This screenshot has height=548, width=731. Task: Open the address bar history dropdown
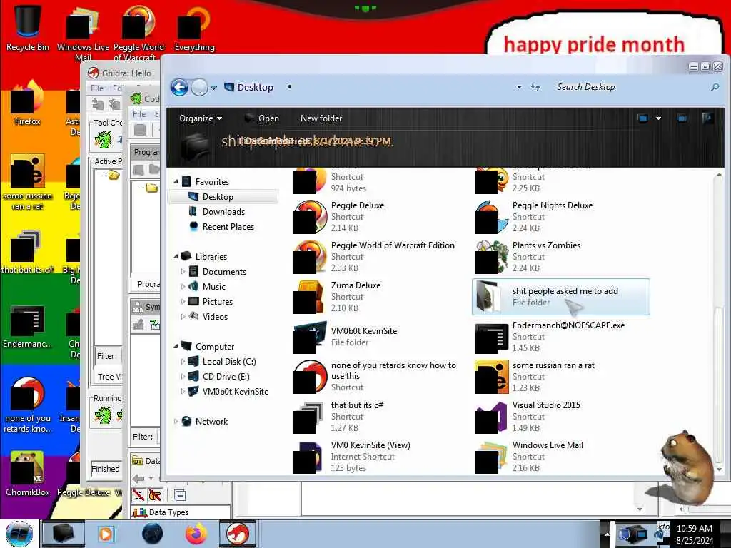519,87
